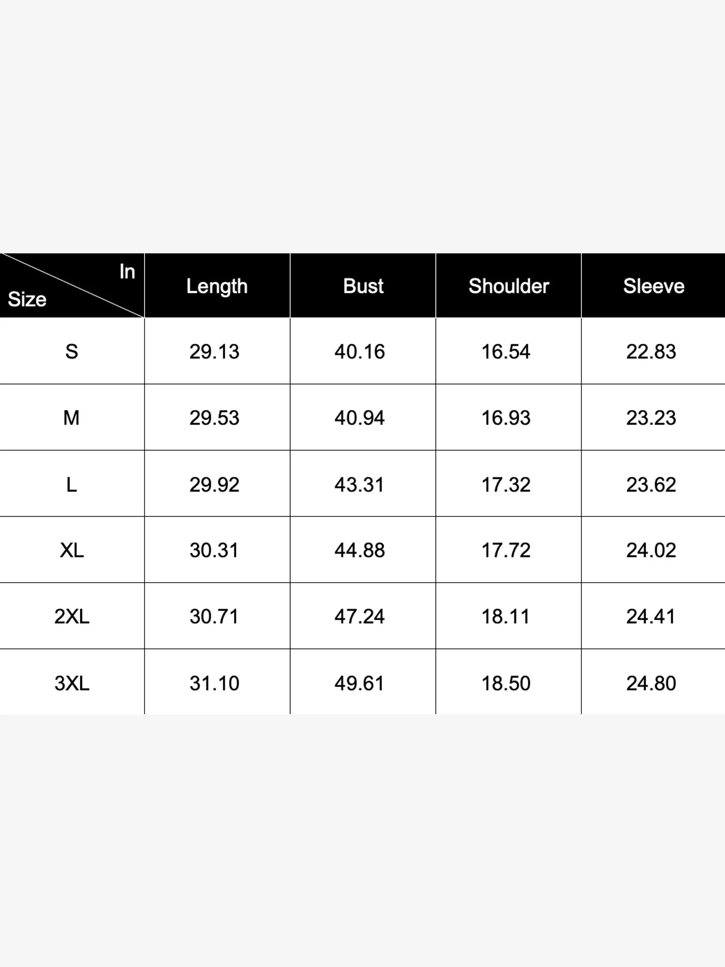
Task: Select the 3XL size row label
Action: [72, 683]
